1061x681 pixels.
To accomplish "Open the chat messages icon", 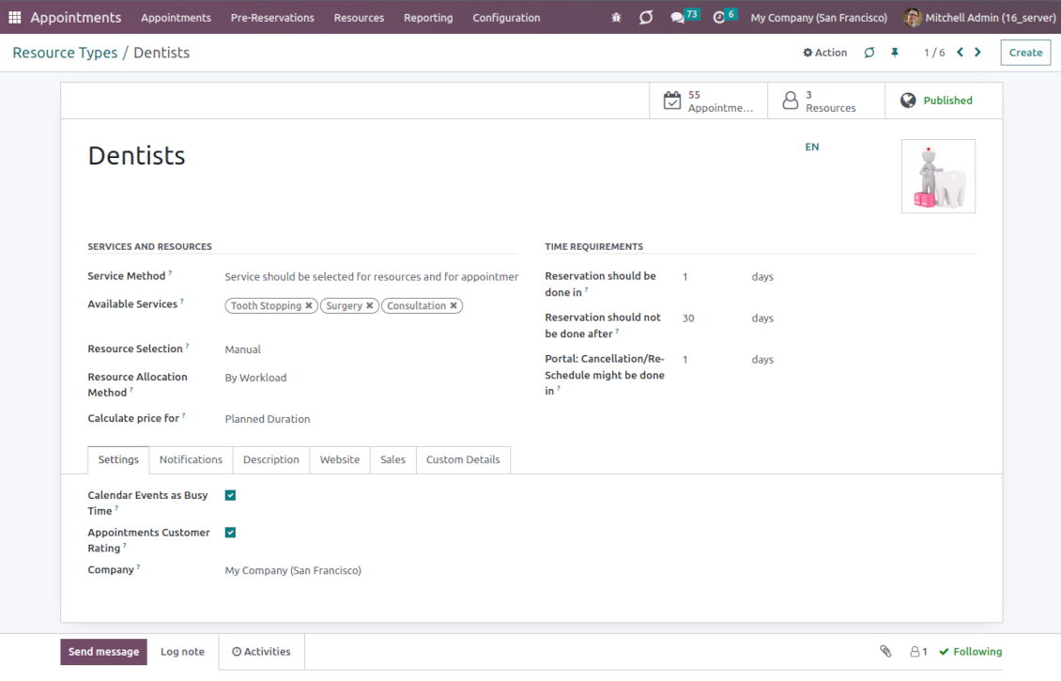I will [678, 18].
